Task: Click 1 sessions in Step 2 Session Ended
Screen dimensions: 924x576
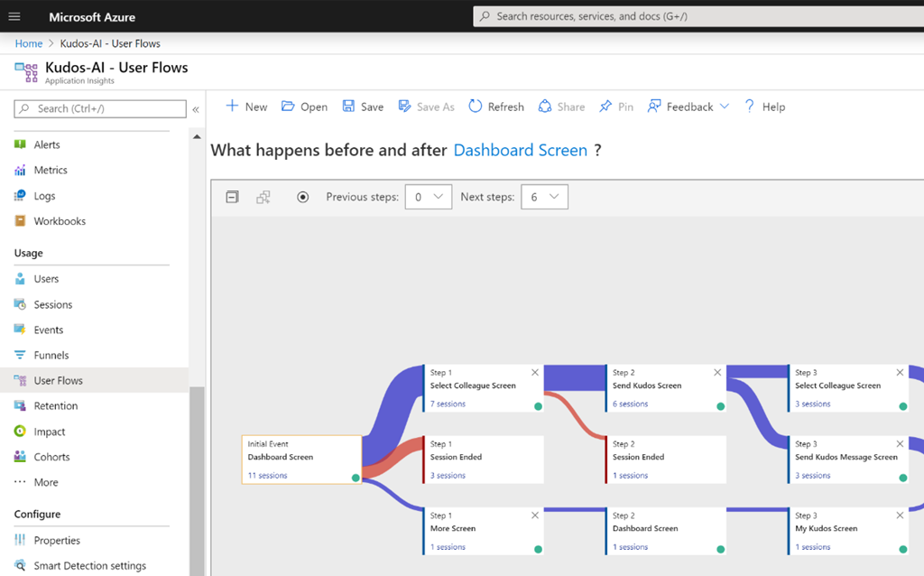Action: tap(630, 475)
